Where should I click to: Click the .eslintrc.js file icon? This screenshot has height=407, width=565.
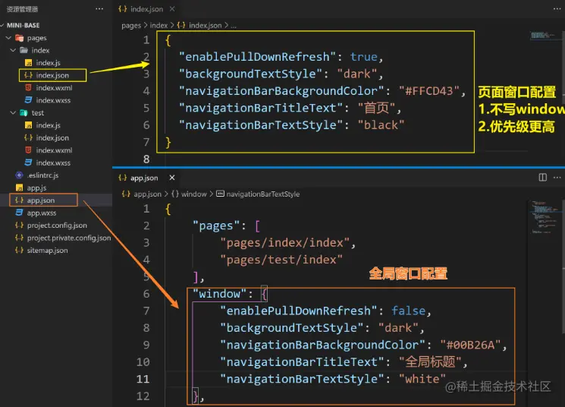point(20,175)
